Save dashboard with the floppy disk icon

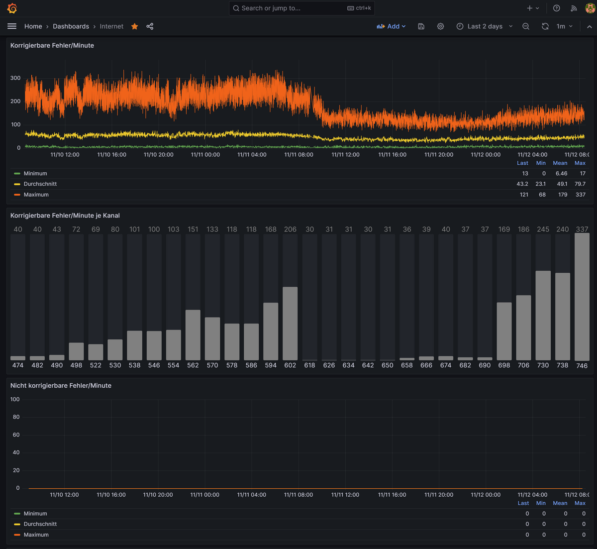coord(421,26)
